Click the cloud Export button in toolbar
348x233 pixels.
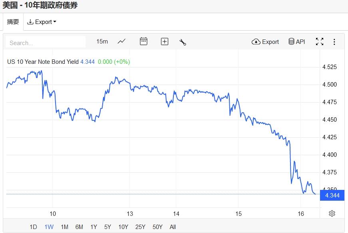tap(265, 41)
